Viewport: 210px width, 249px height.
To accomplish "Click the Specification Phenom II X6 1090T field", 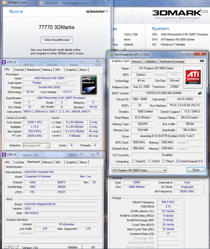I will click(x=61, y=98).
